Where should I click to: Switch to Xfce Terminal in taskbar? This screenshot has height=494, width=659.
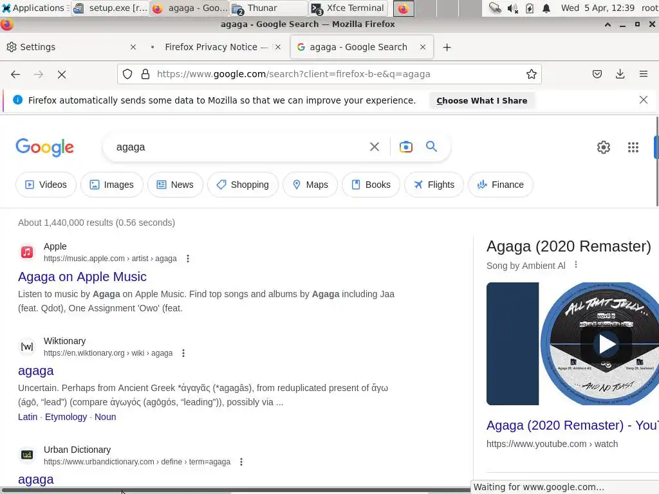pyautogui.click(x=348, y=8)
